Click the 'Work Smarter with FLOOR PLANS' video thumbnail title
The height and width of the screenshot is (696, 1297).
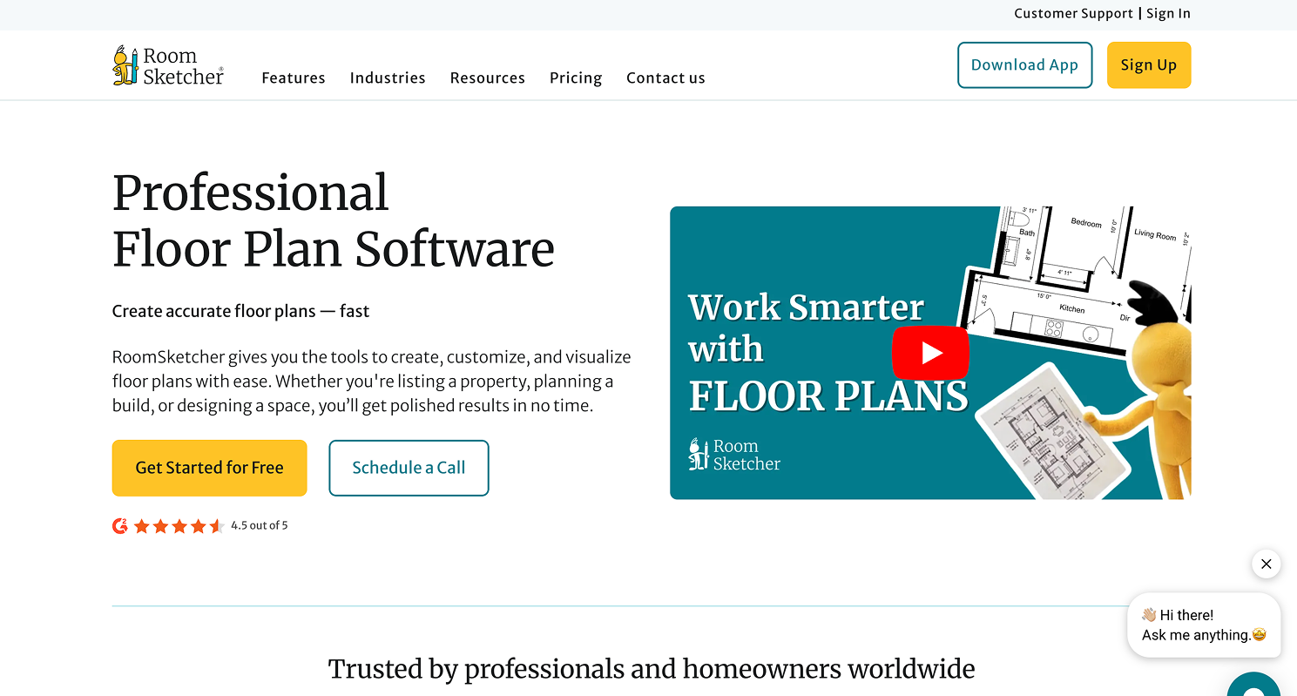click(x=828, y=351)
